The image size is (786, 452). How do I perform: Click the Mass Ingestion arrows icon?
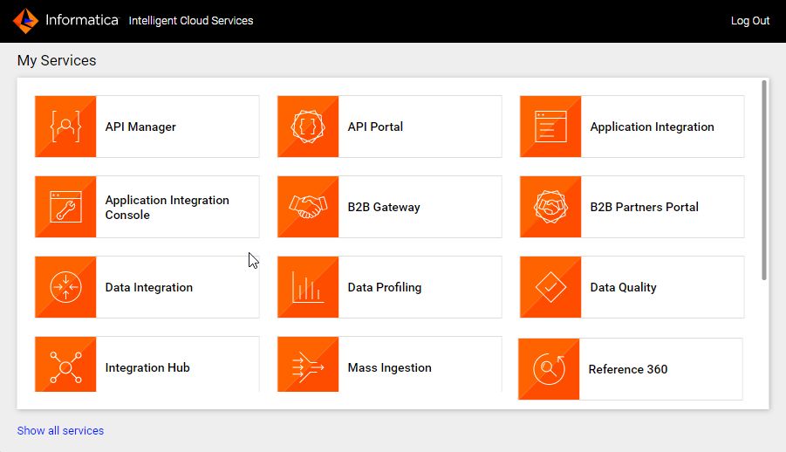[x=308, y=364]
